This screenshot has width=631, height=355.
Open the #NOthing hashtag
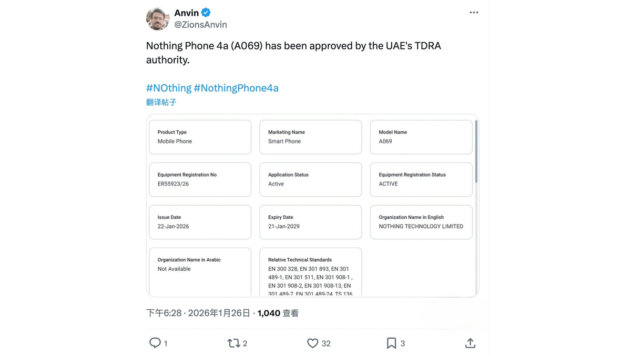168,88
